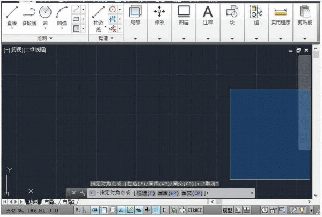Click the workspace switching gear icon

click(x=265, y=210)
